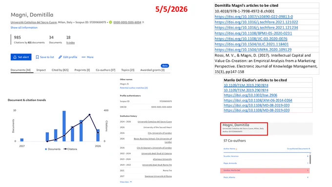Click Documents legend marker in chart

46,149
